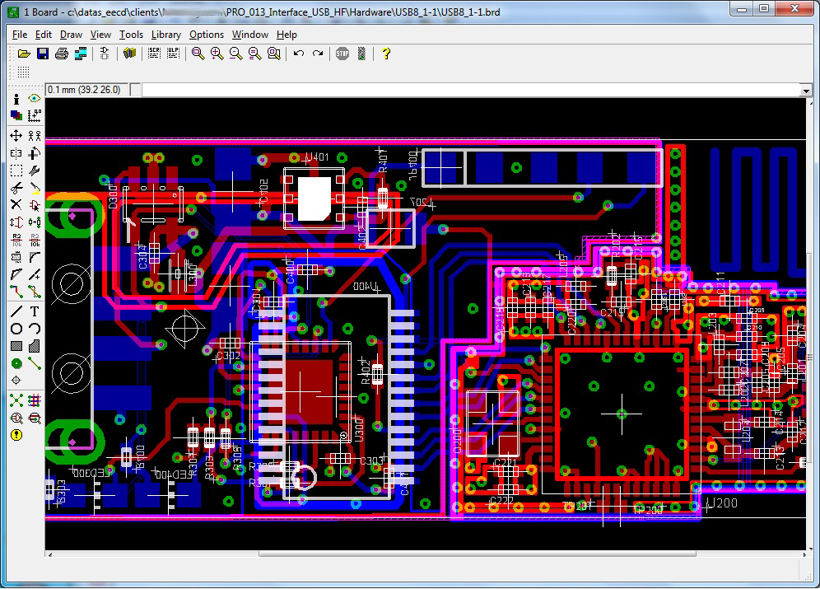Click the Help question mark button
Image resolution: width=820 pixels, height=589 pixels.
[x=385, y=54]
